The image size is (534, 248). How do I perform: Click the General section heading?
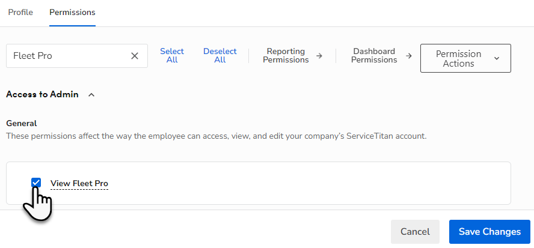(x=22, y=123)
